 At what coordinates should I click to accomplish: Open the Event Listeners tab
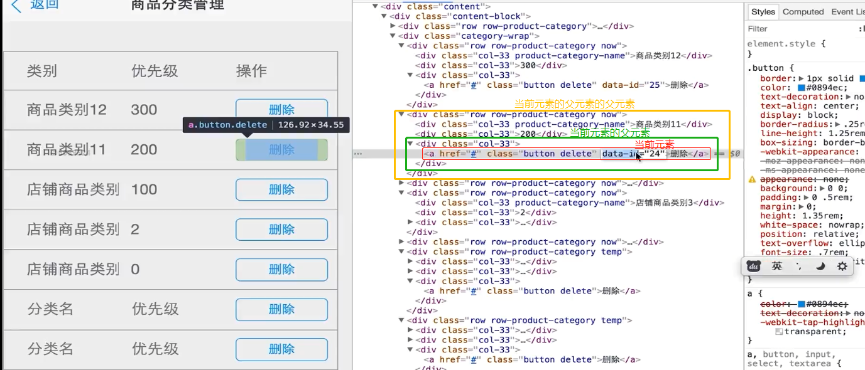[848, 11]
